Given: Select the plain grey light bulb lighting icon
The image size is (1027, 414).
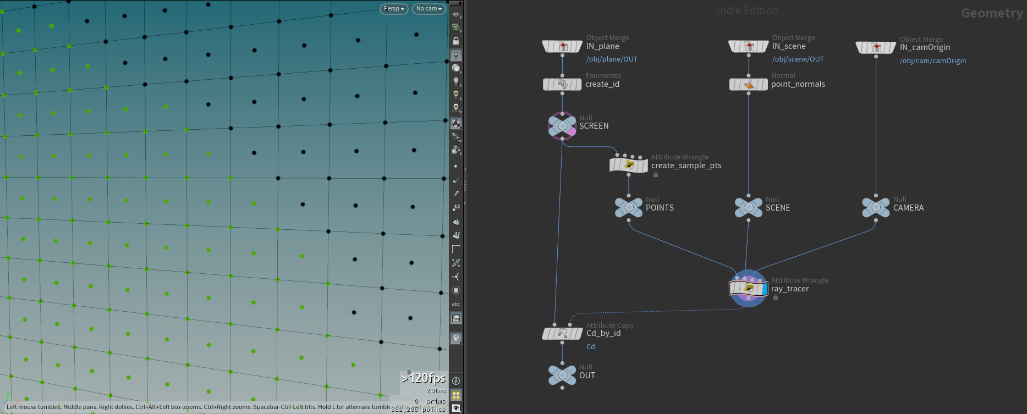Looking at the screenshot, I should [456, 81].
